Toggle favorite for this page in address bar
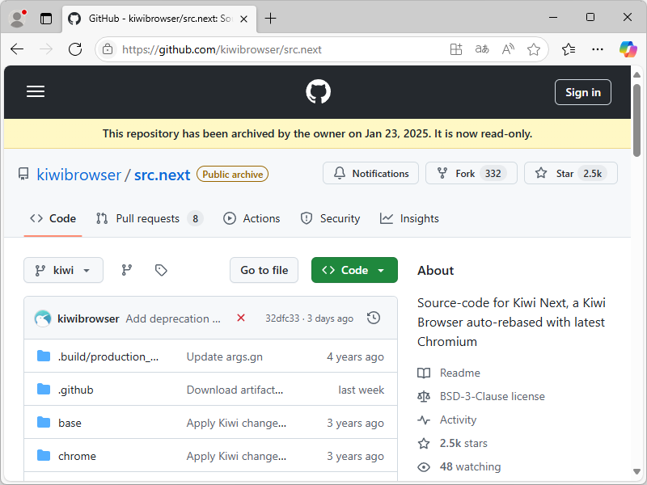Image resolution: width=647 pixels, height=485 pixels. pyautogui.click(x=534, y=49)
